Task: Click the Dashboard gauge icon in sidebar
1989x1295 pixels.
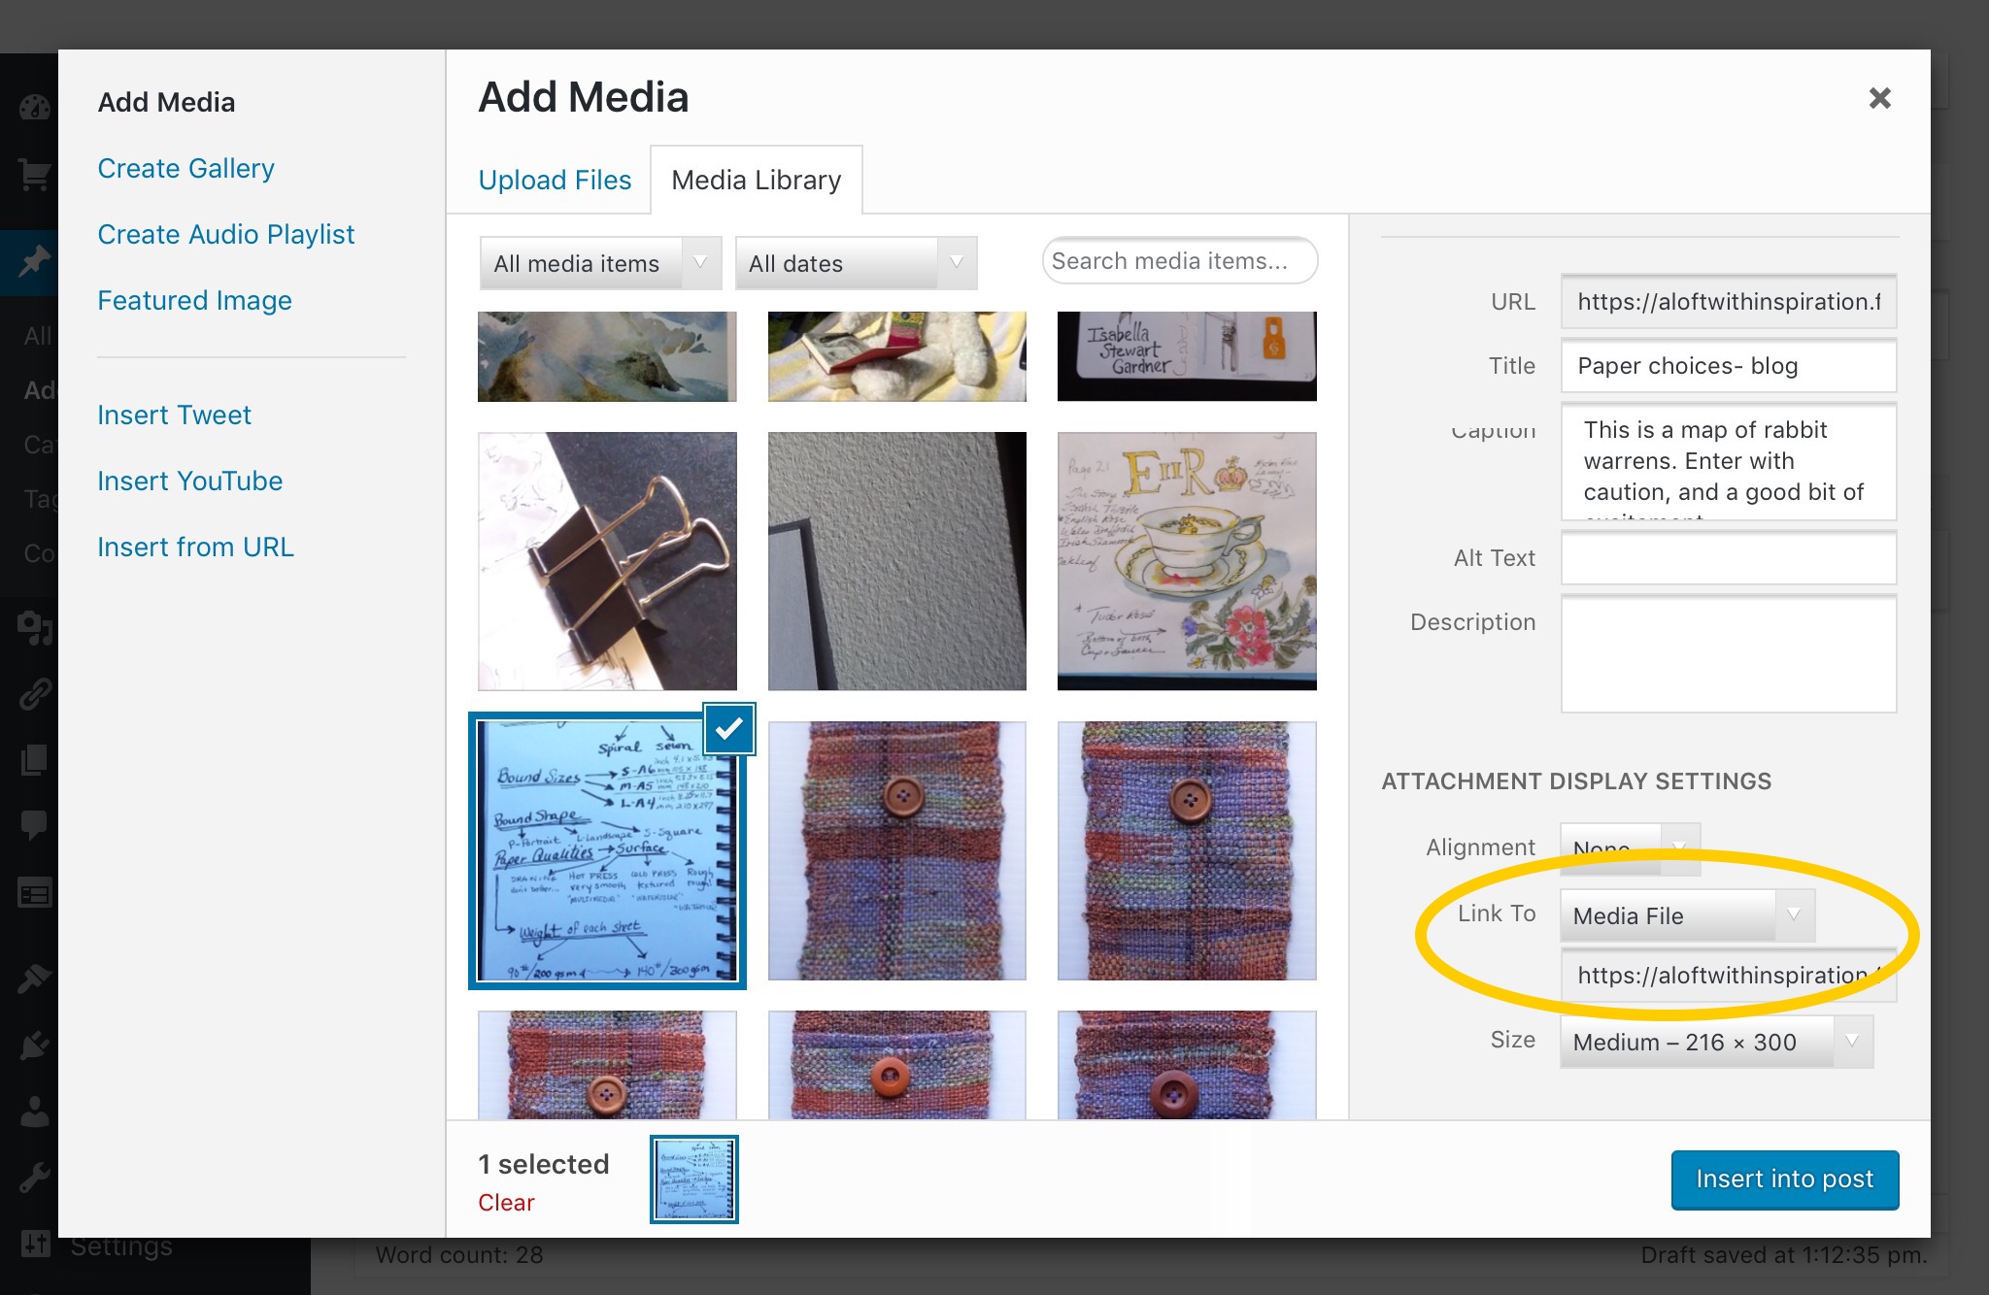Action: click(33, 107)
